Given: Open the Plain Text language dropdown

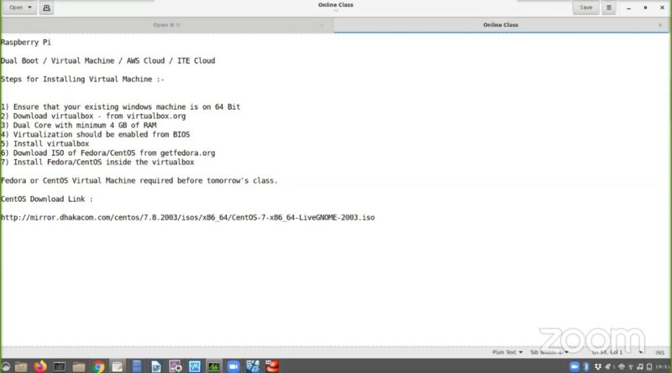Looking at the screenshot, I should pyautogui.click(x=507, y=352).
